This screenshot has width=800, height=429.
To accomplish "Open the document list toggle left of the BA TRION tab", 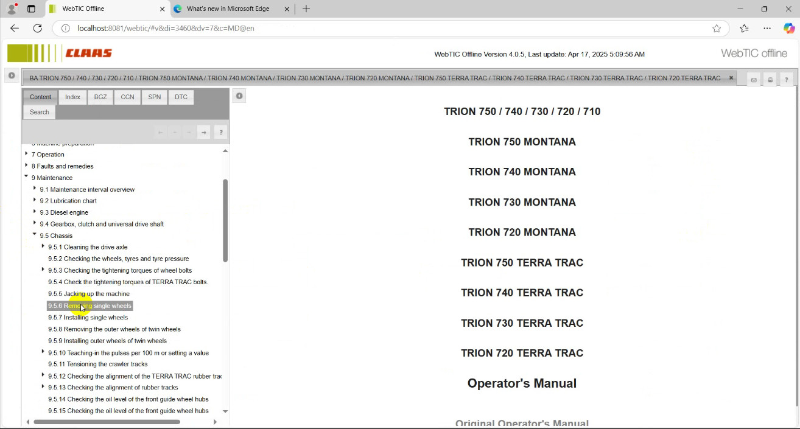I will point(12,75).
